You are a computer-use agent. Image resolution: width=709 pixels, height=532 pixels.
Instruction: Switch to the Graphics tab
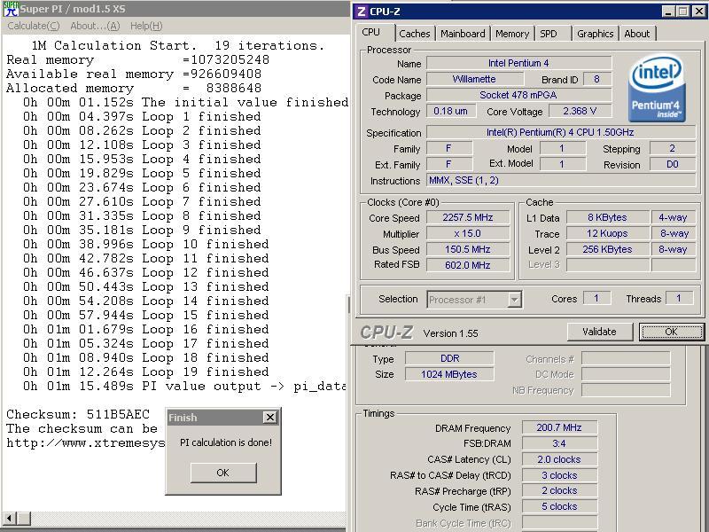click(595, 34)
